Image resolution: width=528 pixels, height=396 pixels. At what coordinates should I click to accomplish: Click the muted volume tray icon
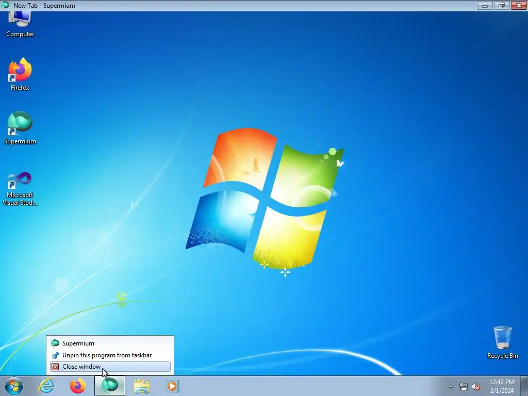(x=476, y=386)
